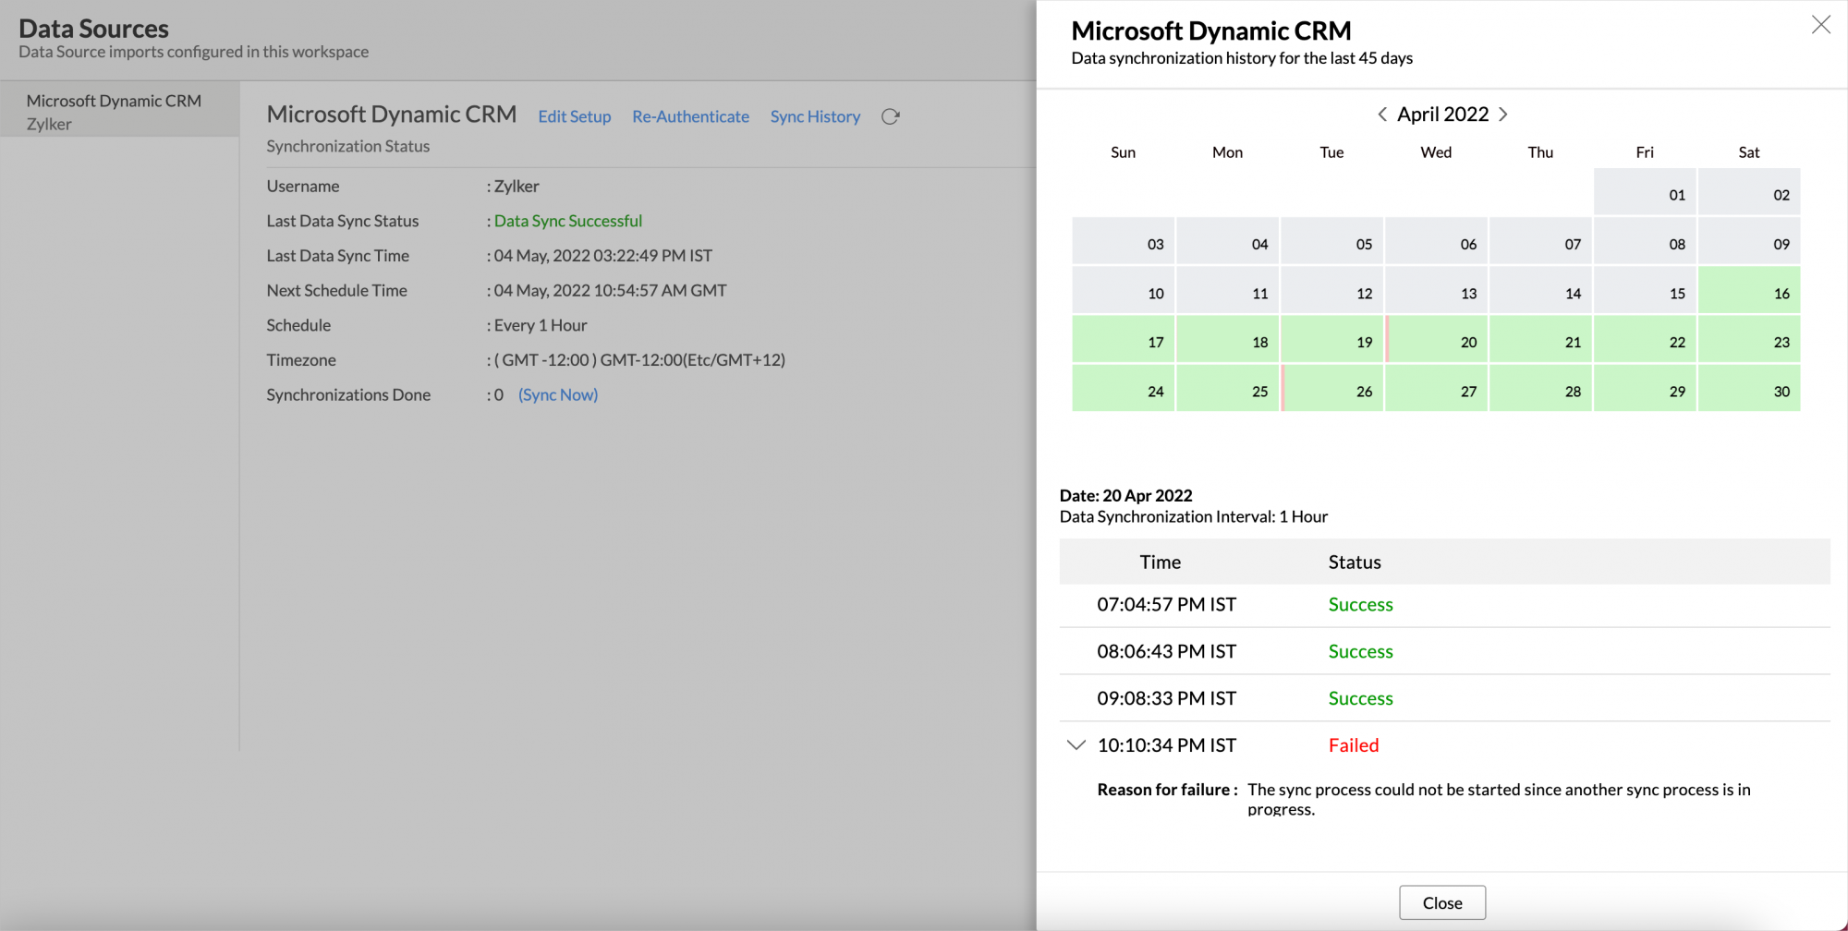The height and width of the screenshot is (931, 1848).
Task: Click the 09:08:33 PM IST sync row
Action: click(x=1444, y=698)
